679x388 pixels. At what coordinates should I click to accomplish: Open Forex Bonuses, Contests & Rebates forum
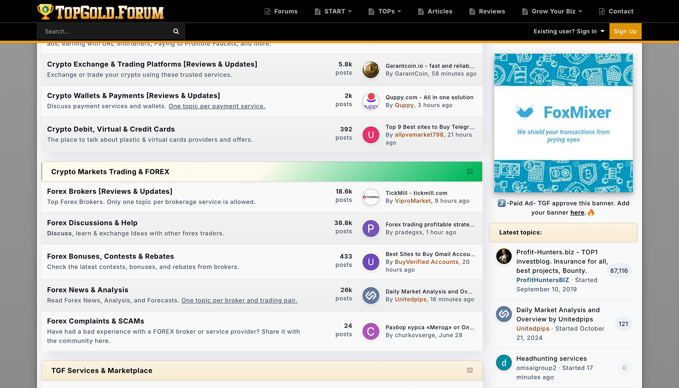coord(110,257)
